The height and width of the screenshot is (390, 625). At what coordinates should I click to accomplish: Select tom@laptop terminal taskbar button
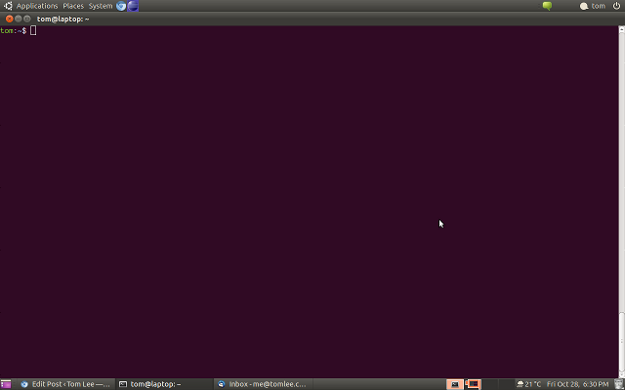[x=165, y=384]
